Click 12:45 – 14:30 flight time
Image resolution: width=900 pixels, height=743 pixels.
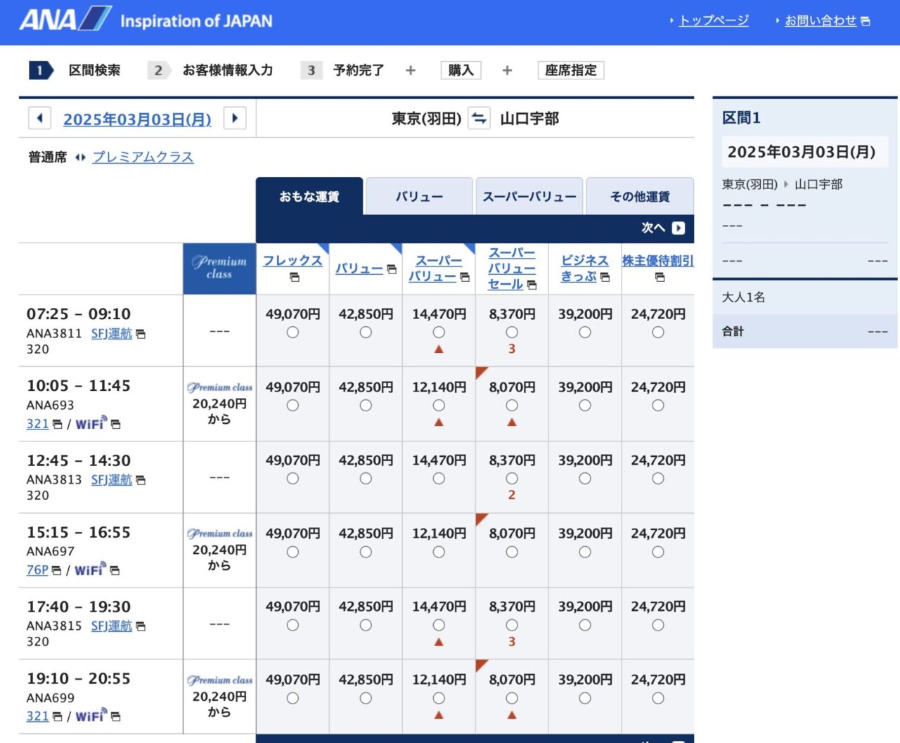pos(79,460)
